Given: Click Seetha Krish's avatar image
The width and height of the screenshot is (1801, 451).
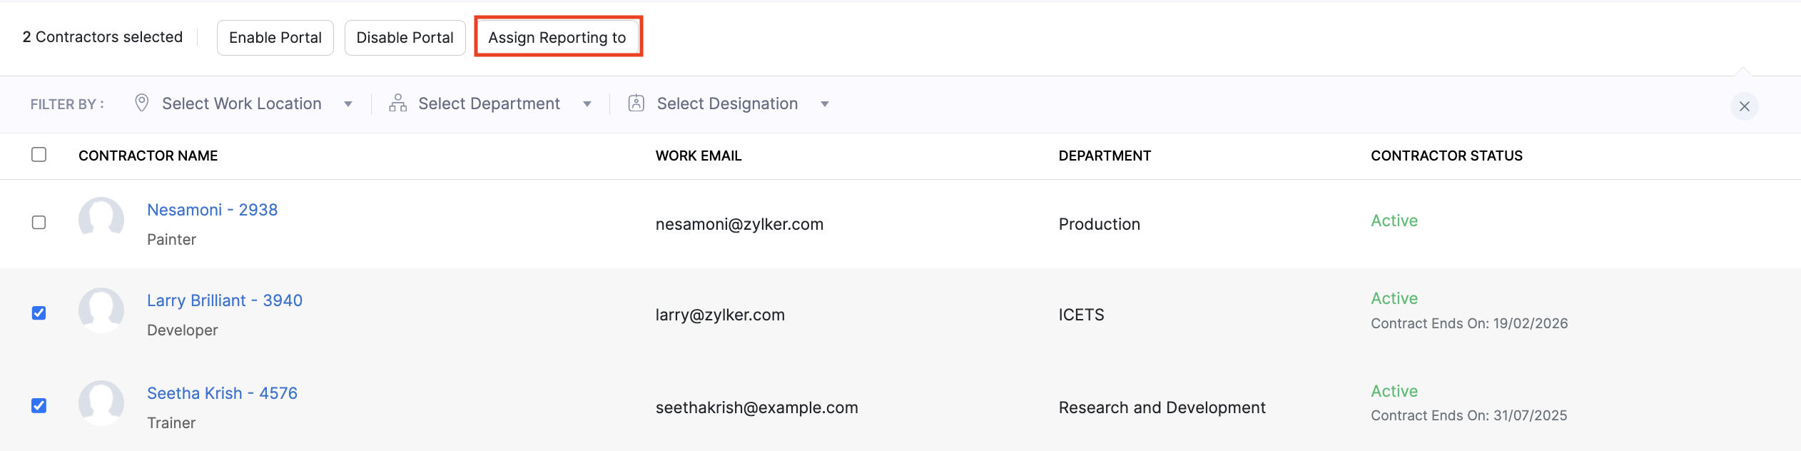Looking at the screenshot, I should point(101,403).
